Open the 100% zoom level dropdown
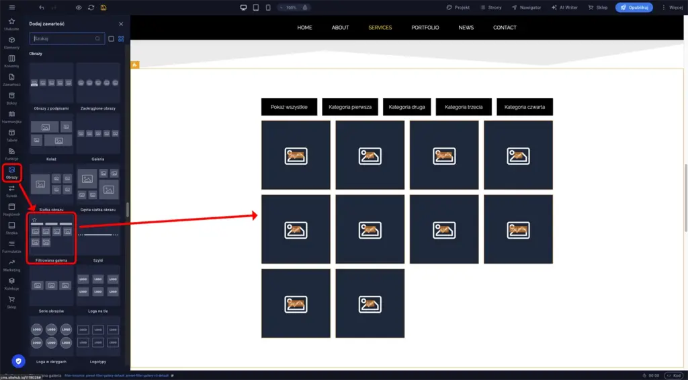The image size is (688, 380). click(x=291, y=7)
